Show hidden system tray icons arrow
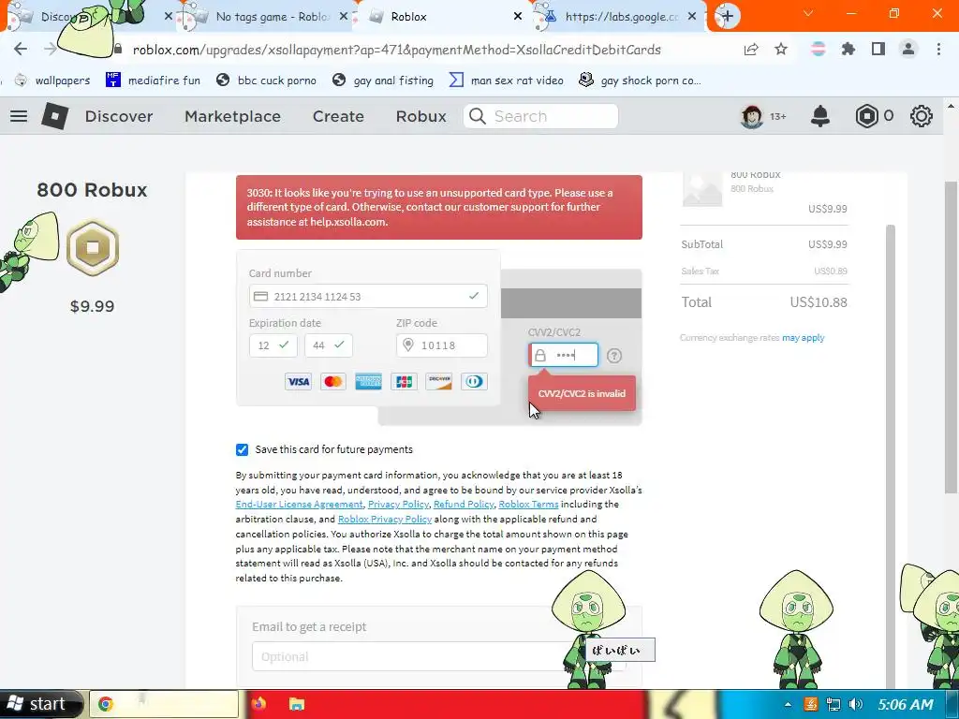This screenshot has height=719, width=959. pyautogui.click(x=788, y=704)
